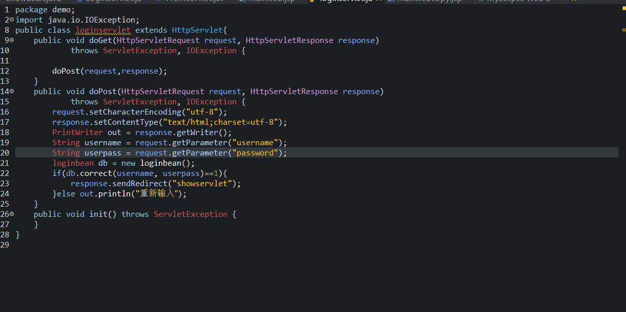
Task: Click the 'doGet' method name
Action: [100, 40]
